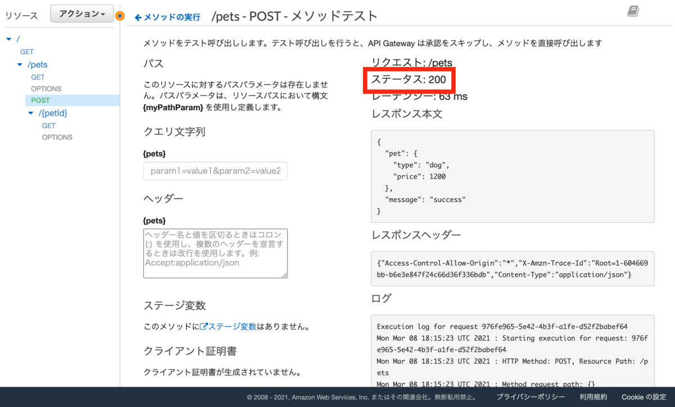Click the orange panel collapse dot
675x407 pixels.
120,16
